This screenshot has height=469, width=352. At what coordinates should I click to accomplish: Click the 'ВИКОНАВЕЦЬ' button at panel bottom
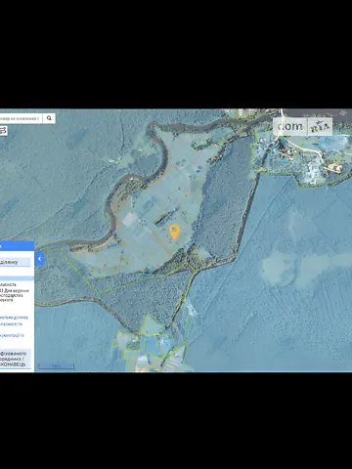click(x=16, y=360)
